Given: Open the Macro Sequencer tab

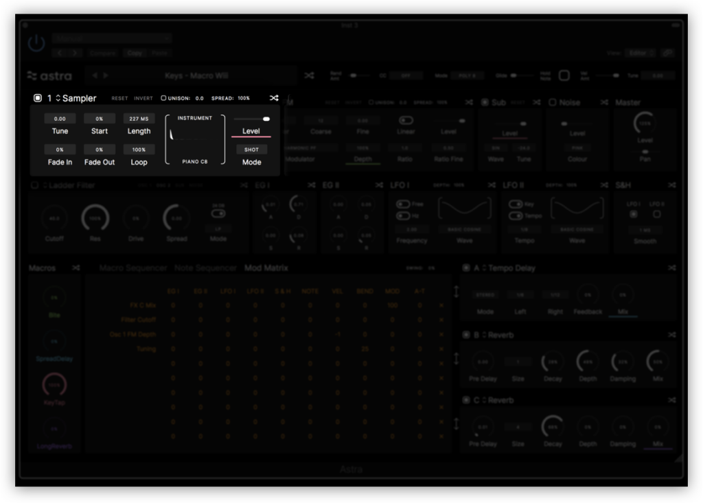Looking at the screenshot, I should tap(133, 268).
